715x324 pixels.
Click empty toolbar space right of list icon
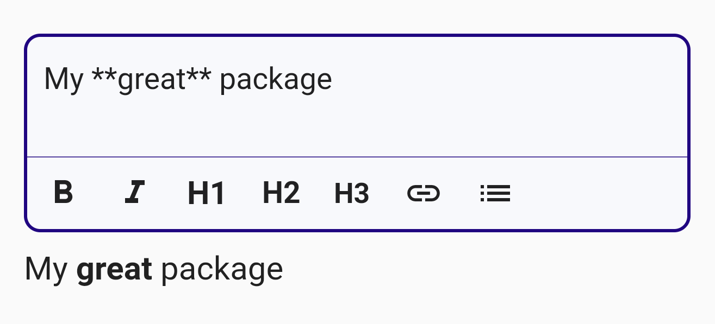[598, 193]
